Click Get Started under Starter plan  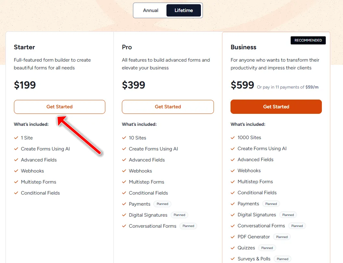[x=59, y=107]
